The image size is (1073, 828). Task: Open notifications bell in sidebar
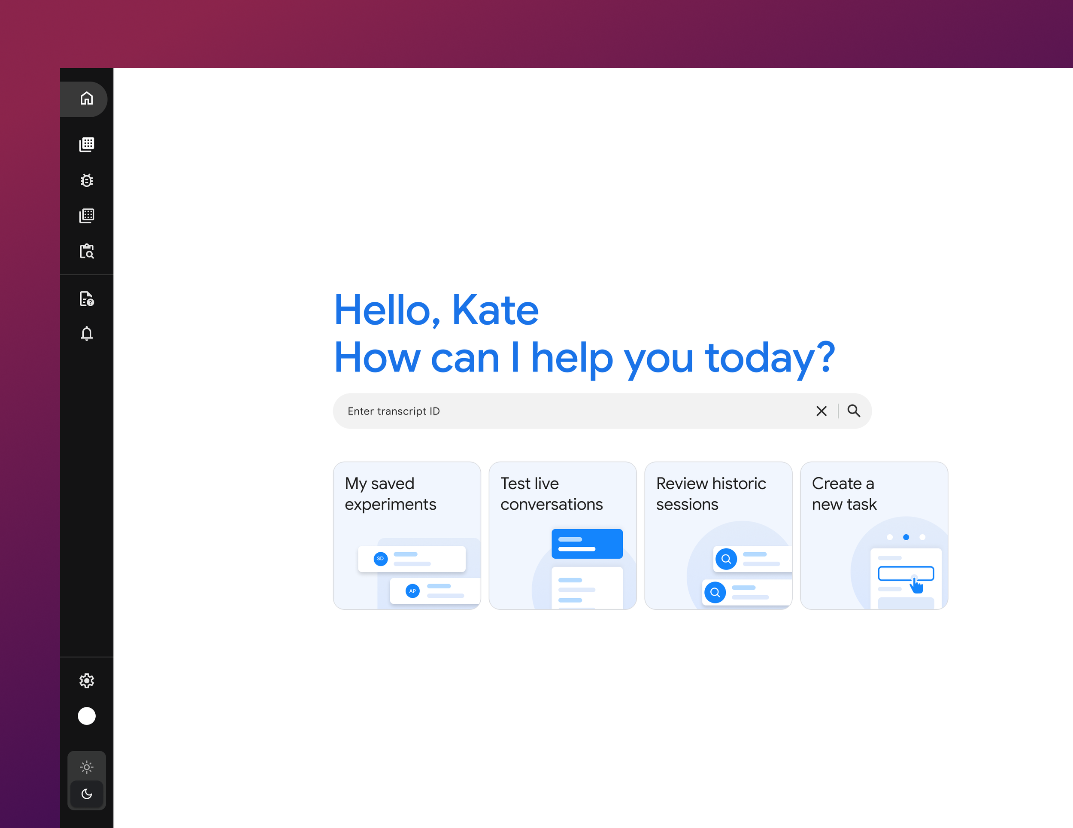point(86,334)
